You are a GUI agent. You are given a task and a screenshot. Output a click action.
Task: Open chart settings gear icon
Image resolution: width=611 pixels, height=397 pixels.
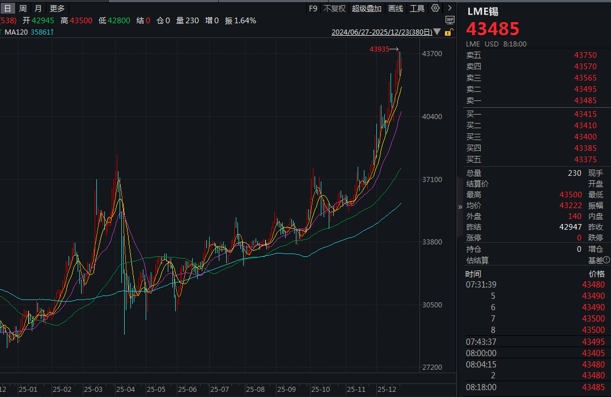coord(435,8)
